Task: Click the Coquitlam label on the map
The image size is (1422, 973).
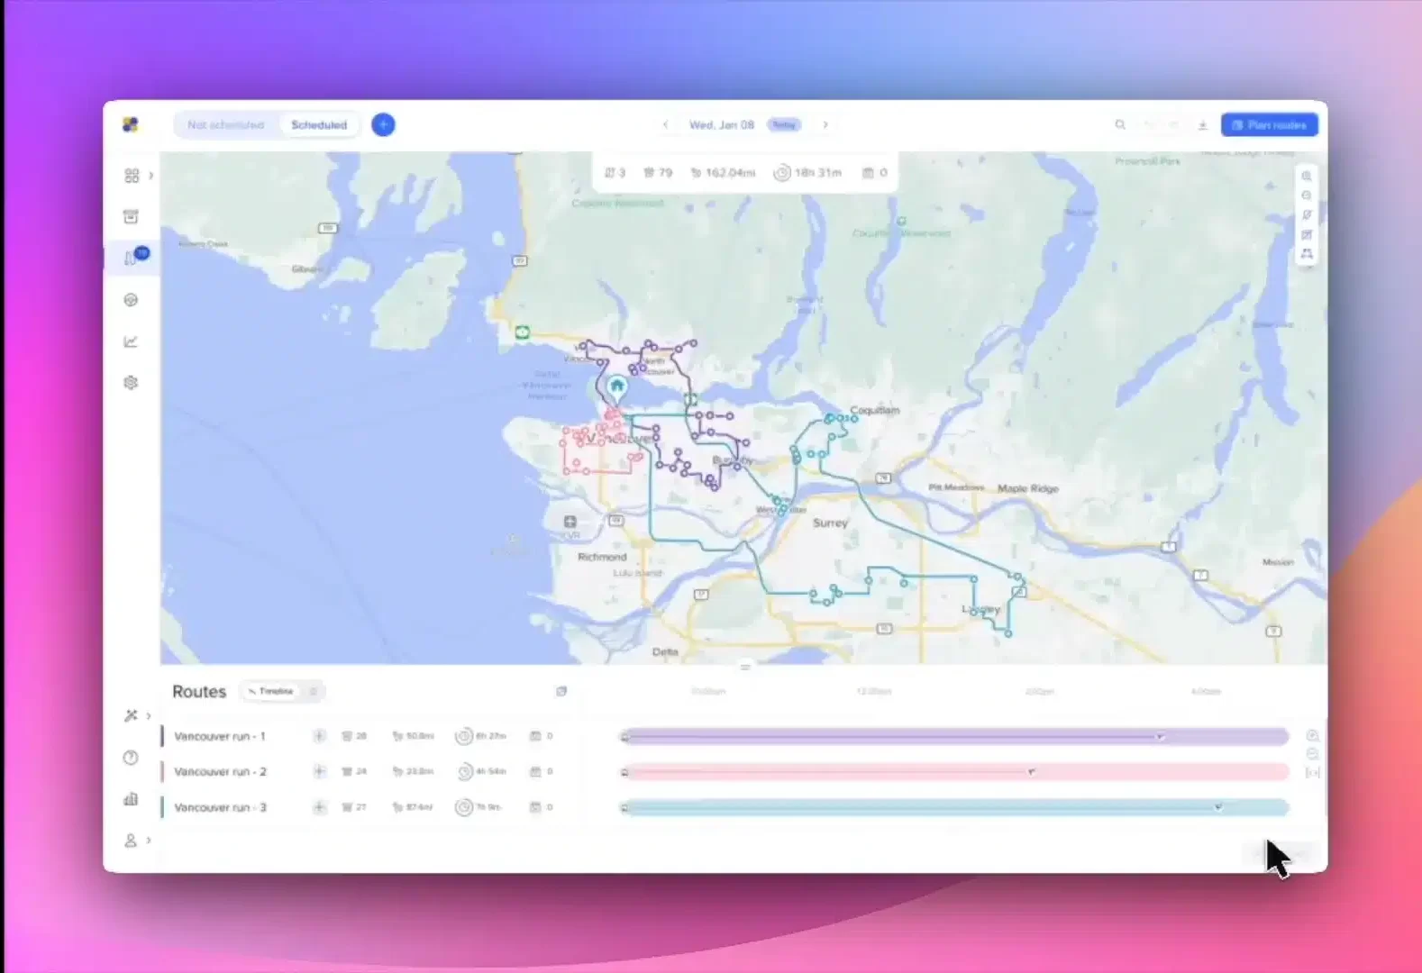Action: (875, 410)
